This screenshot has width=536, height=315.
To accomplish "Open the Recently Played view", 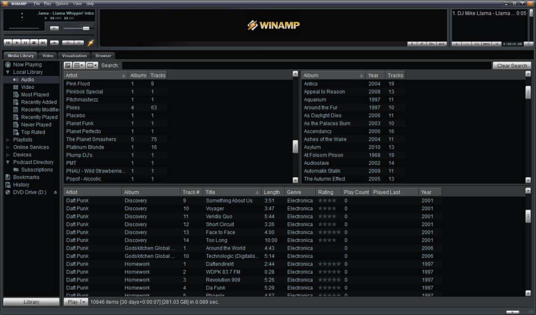I will coord(39,117).
